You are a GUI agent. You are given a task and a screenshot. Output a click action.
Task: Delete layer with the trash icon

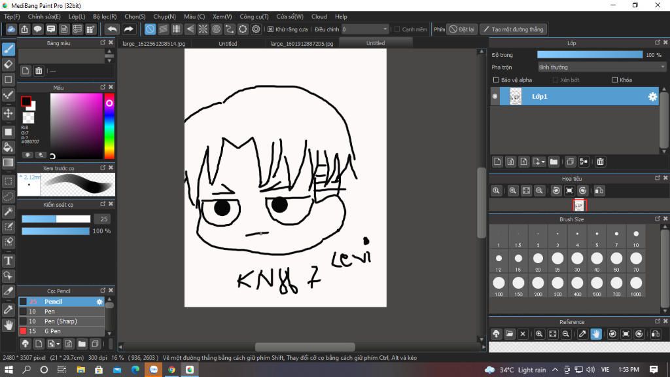point(601,162)
